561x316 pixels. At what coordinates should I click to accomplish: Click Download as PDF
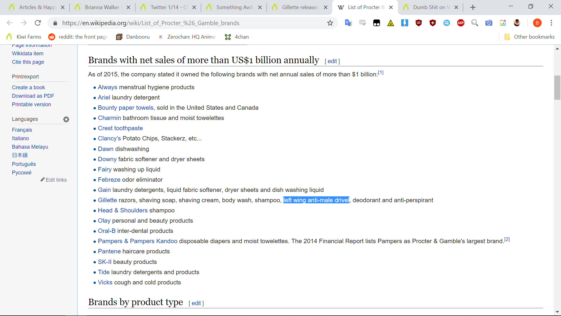coord(33,96)
